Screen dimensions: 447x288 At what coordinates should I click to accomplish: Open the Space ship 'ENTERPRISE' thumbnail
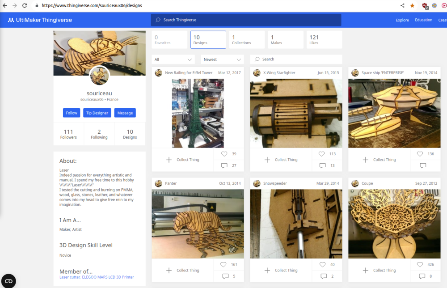click(x=394, y=113)
